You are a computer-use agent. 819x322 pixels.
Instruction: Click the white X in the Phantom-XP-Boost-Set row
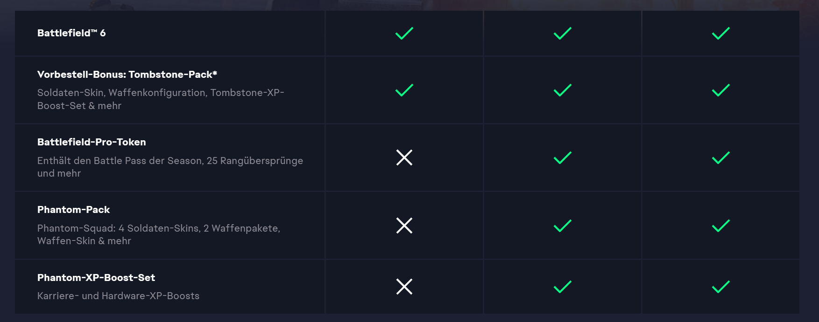pyautogui.click(x=404, y=287)
